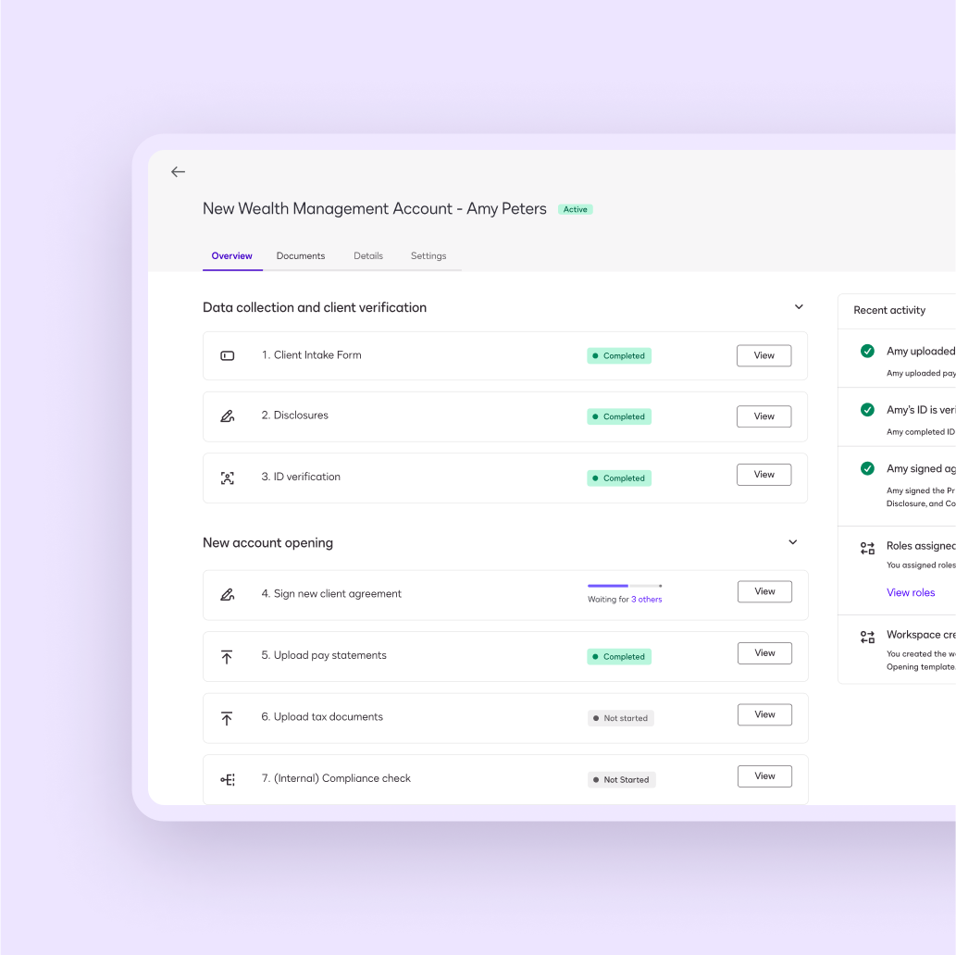The height and width of the screenshot is (955, 956).
Task: View the Upload tax documents step
Action: point(764,714)
